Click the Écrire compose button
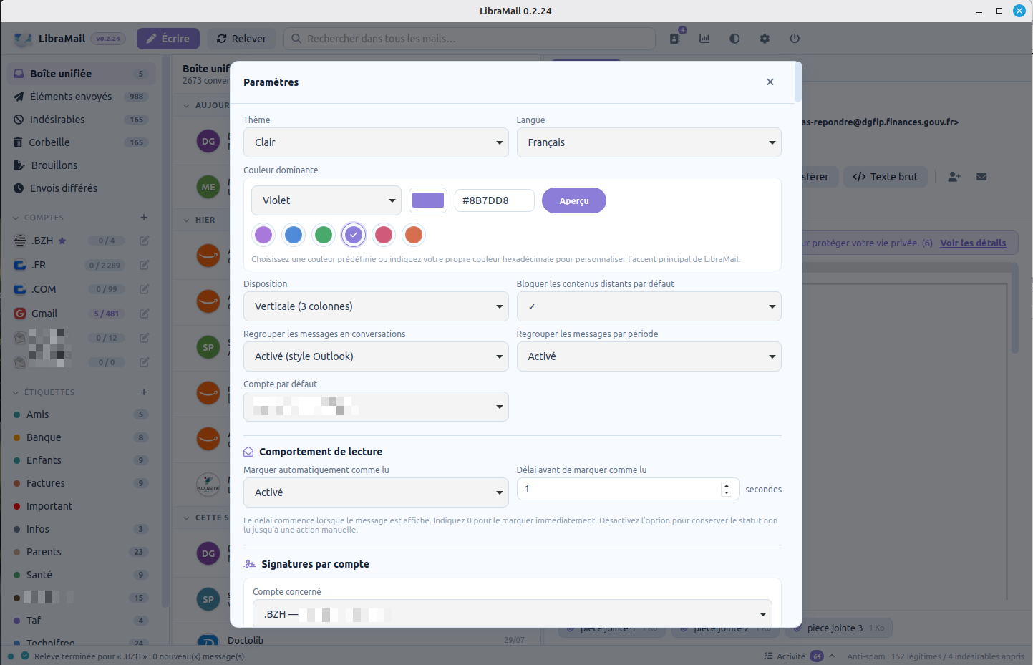The height and width of the screenshot is (665, 1033). pos(168,39)
